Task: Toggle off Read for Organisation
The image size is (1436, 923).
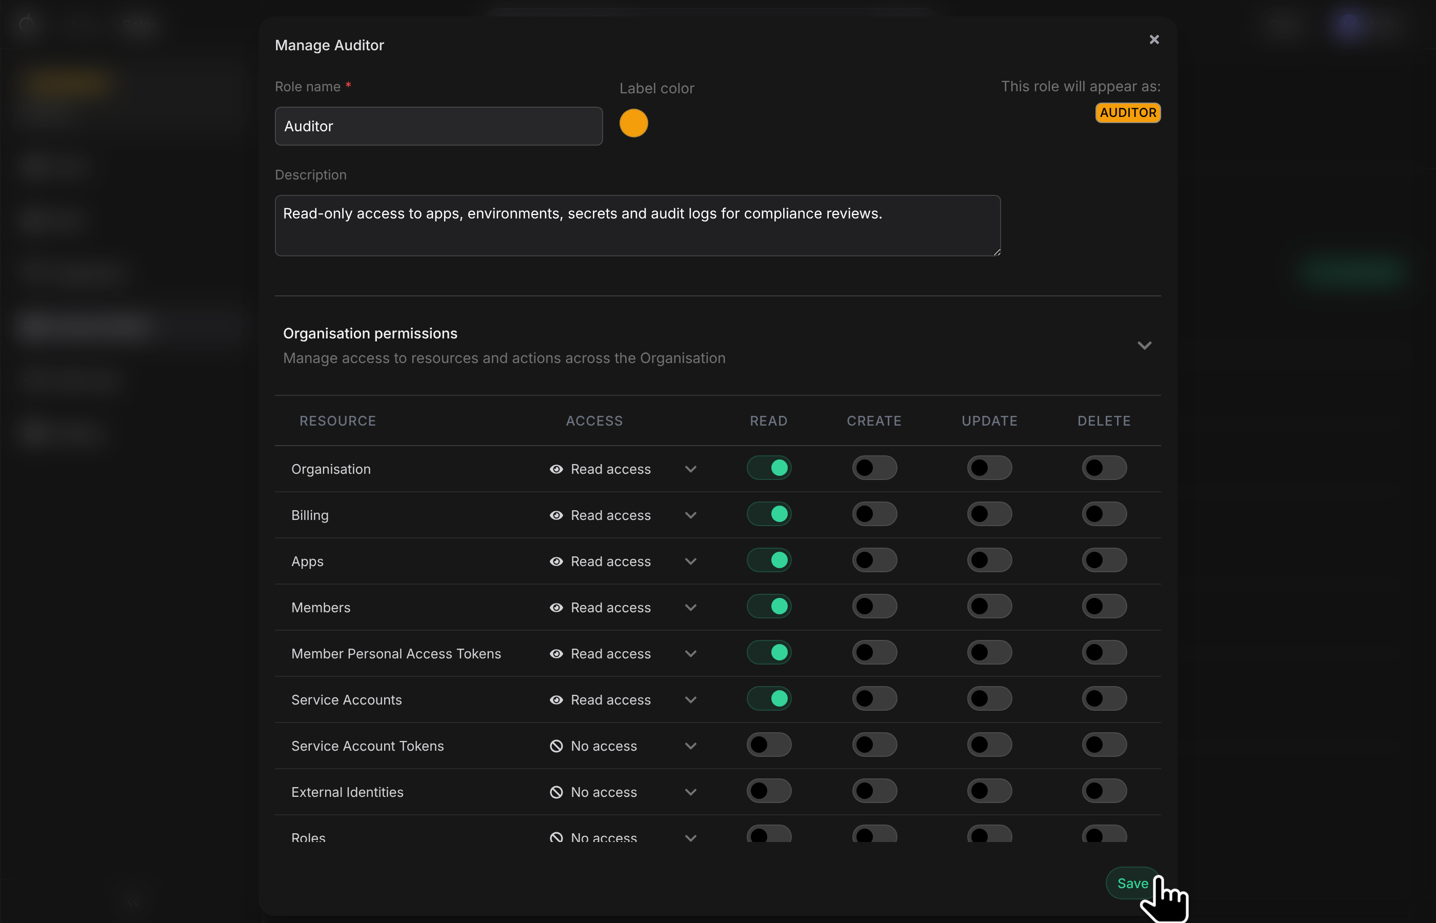Action: point(769,468)
